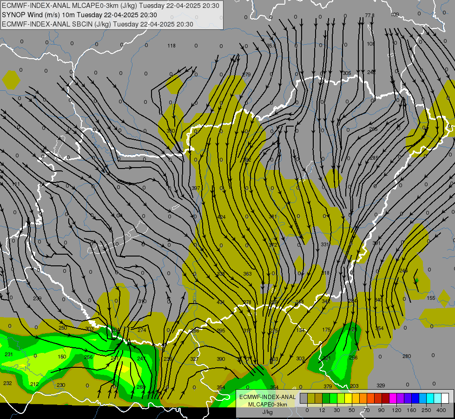Screen dimensions: 455x419
Task: Click the map value 109
Action: tap(395, 14)
